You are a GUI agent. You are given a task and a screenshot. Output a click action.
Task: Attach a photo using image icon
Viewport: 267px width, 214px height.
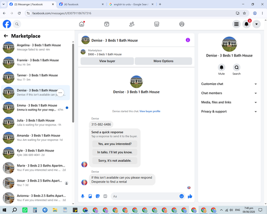coord(90,196)
